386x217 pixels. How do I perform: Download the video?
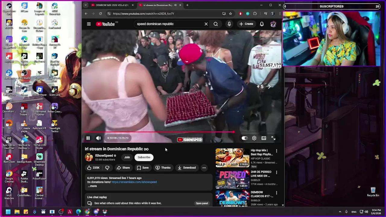187,168
